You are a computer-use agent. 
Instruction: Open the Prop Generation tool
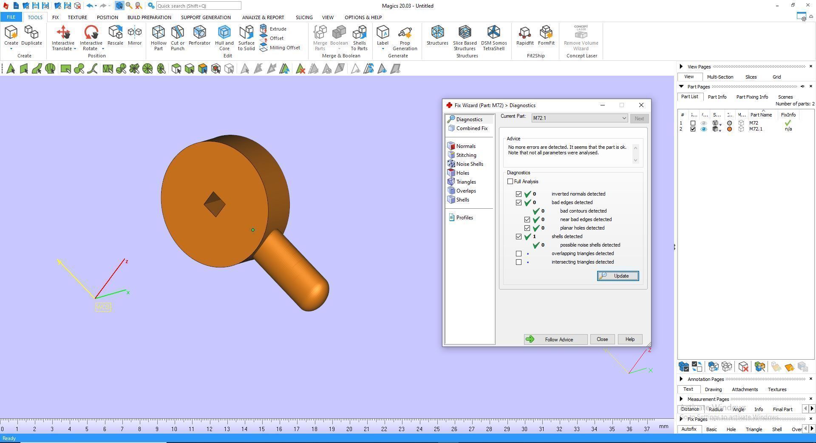(x=405, y=38)
